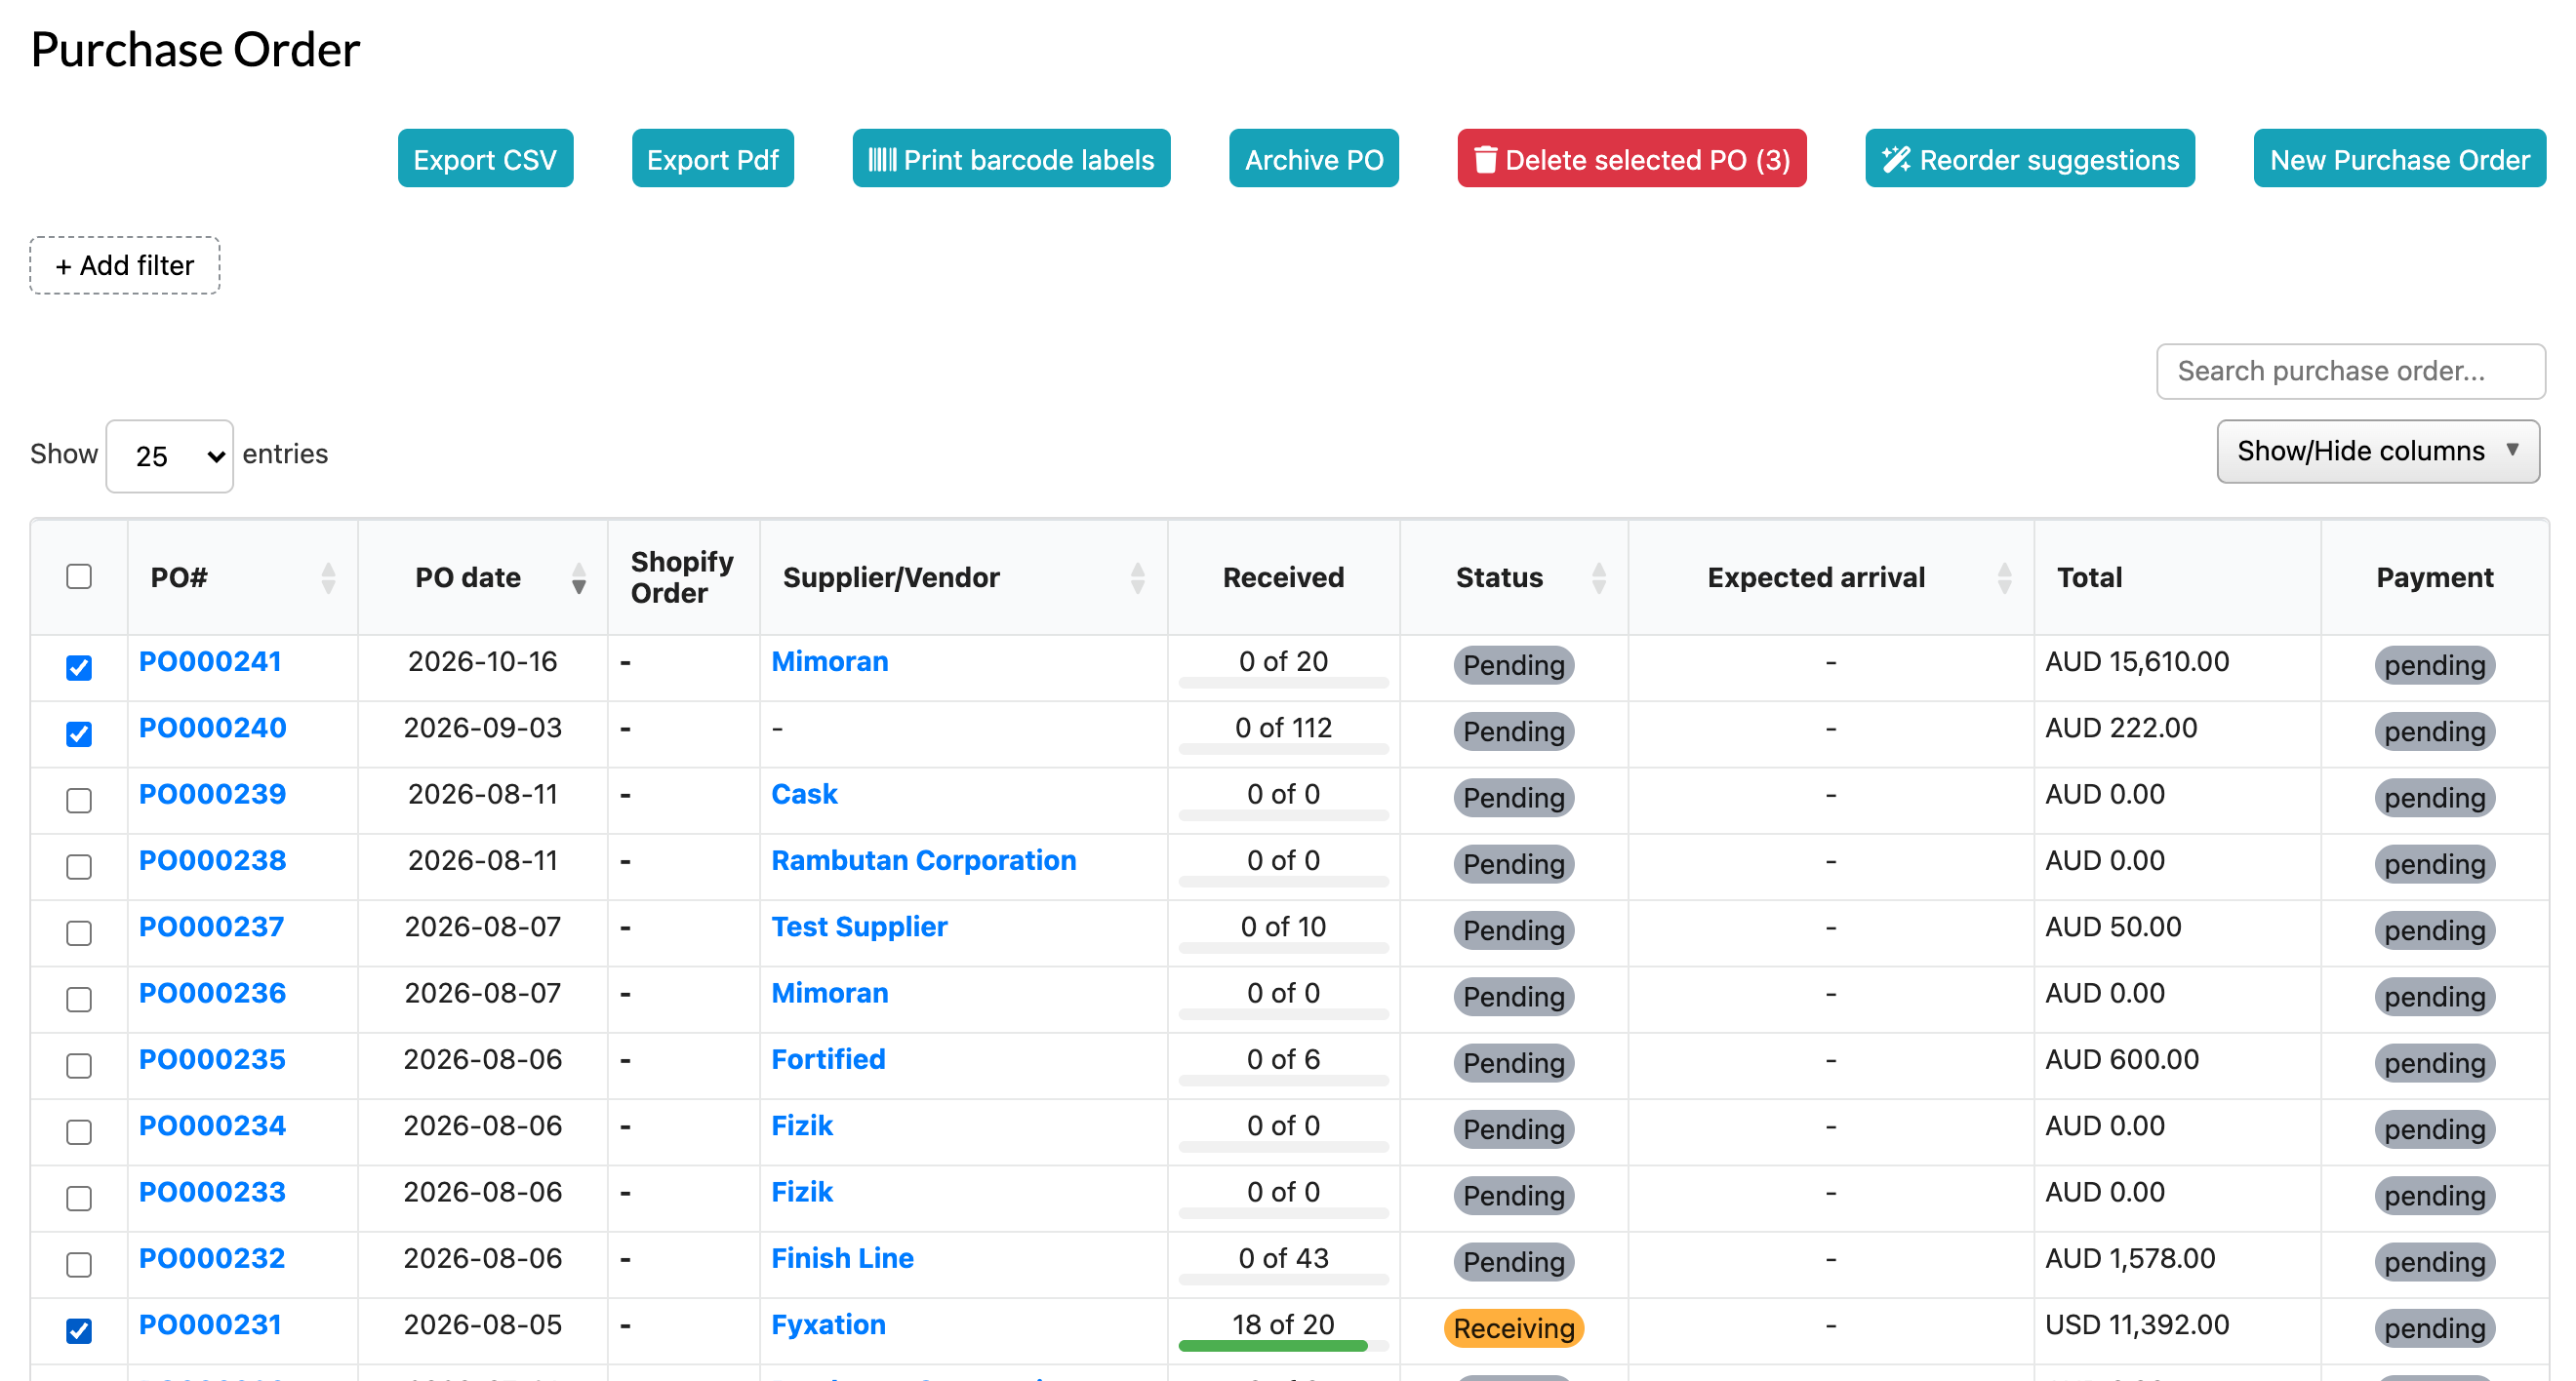The width and height of the screenshot is (2576, 1381).
Task: Uncheck the PO000240 row checkbox
Action: click(x=79, y=734)
